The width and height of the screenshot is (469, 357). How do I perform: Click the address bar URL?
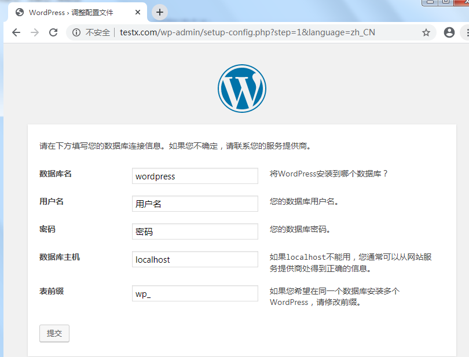point(247,32)
